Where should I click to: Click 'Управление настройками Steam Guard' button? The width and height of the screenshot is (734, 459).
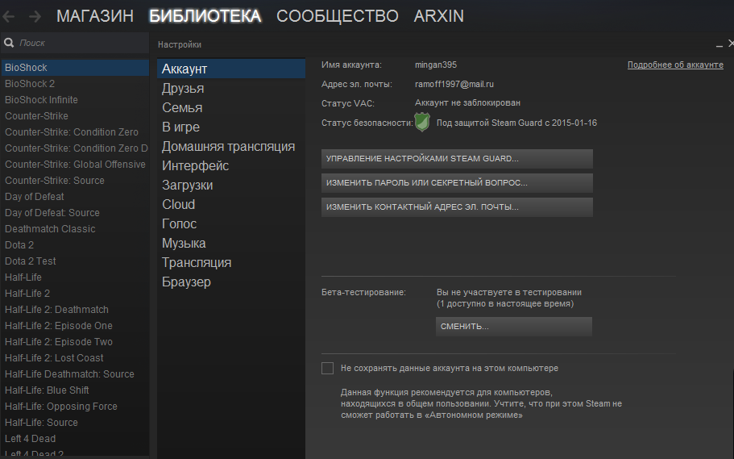[x=457, y=158]
